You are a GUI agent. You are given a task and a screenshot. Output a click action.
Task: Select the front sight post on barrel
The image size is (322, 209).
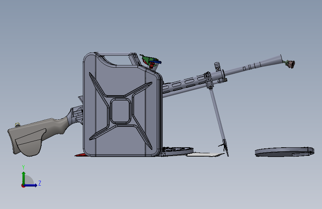tap(217, 67)
